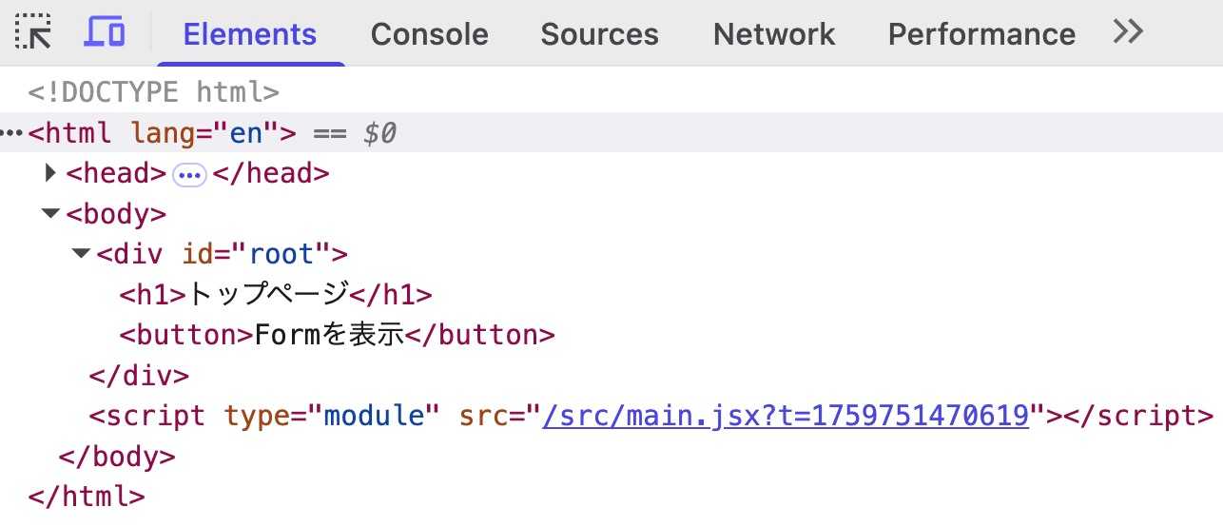Image resolution: width=1223 pixels, height=527 pixels.
Task: Select the button Formを表示 node
Action: [336, 335]
